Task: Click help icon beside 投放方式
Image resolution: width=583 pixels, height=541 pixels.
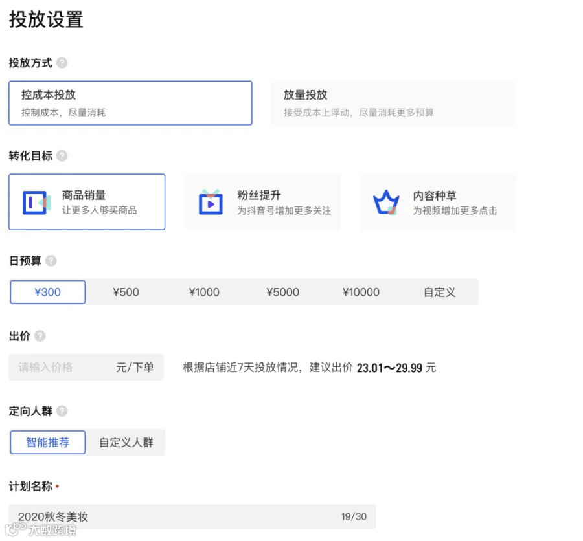Action: [62, 63]
